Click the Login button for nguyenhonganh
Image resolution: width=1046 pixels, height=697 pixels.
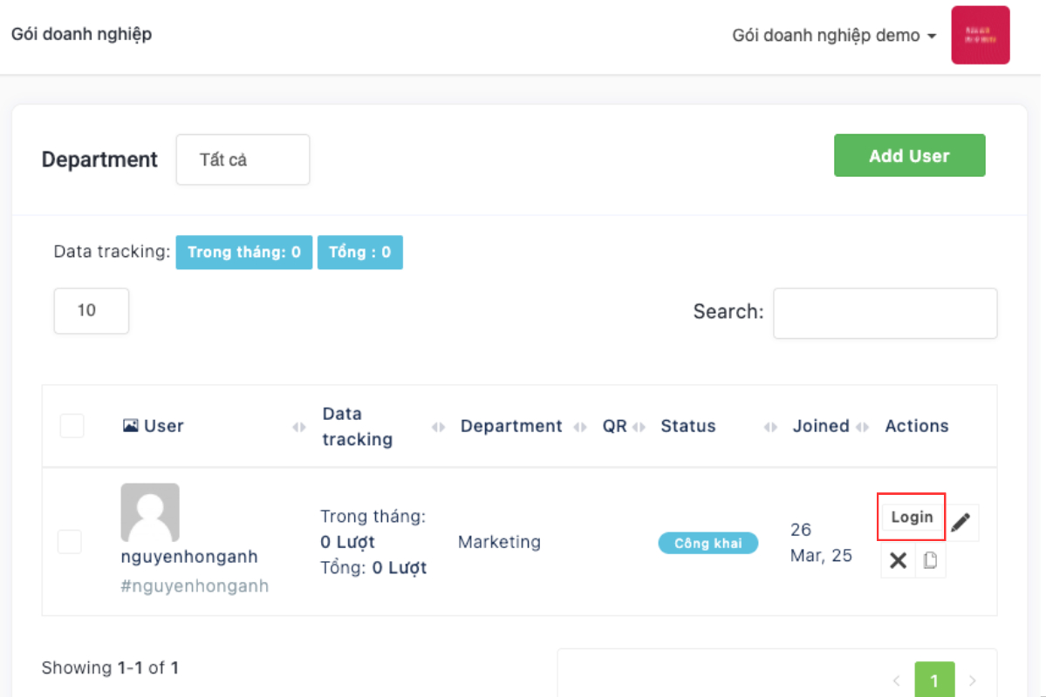912,517
